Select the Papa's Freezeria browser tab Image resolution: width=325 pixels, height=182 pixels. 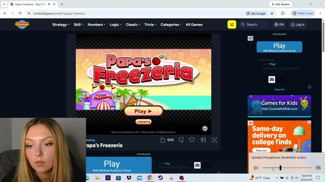pyautogui.click(x=33, y=4)
